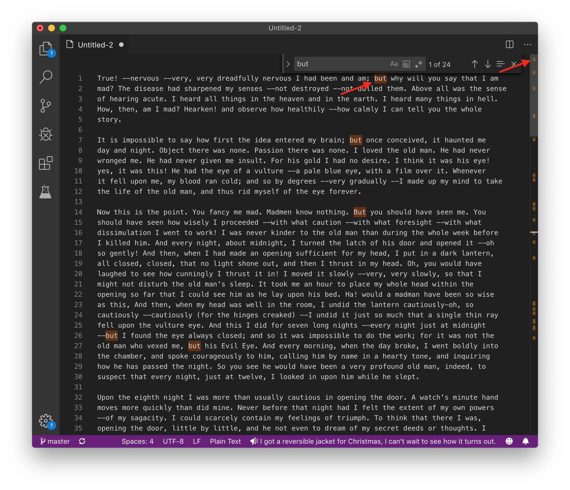
Task: Open the Search view in activity bar
Action: (x=46, y=77)
